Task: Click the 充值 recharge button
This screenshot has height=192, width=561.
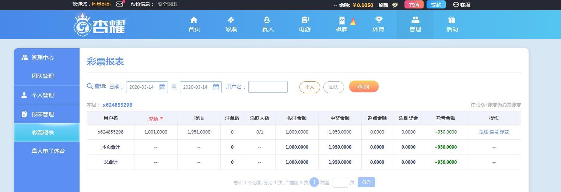Action: pos(414,5)
